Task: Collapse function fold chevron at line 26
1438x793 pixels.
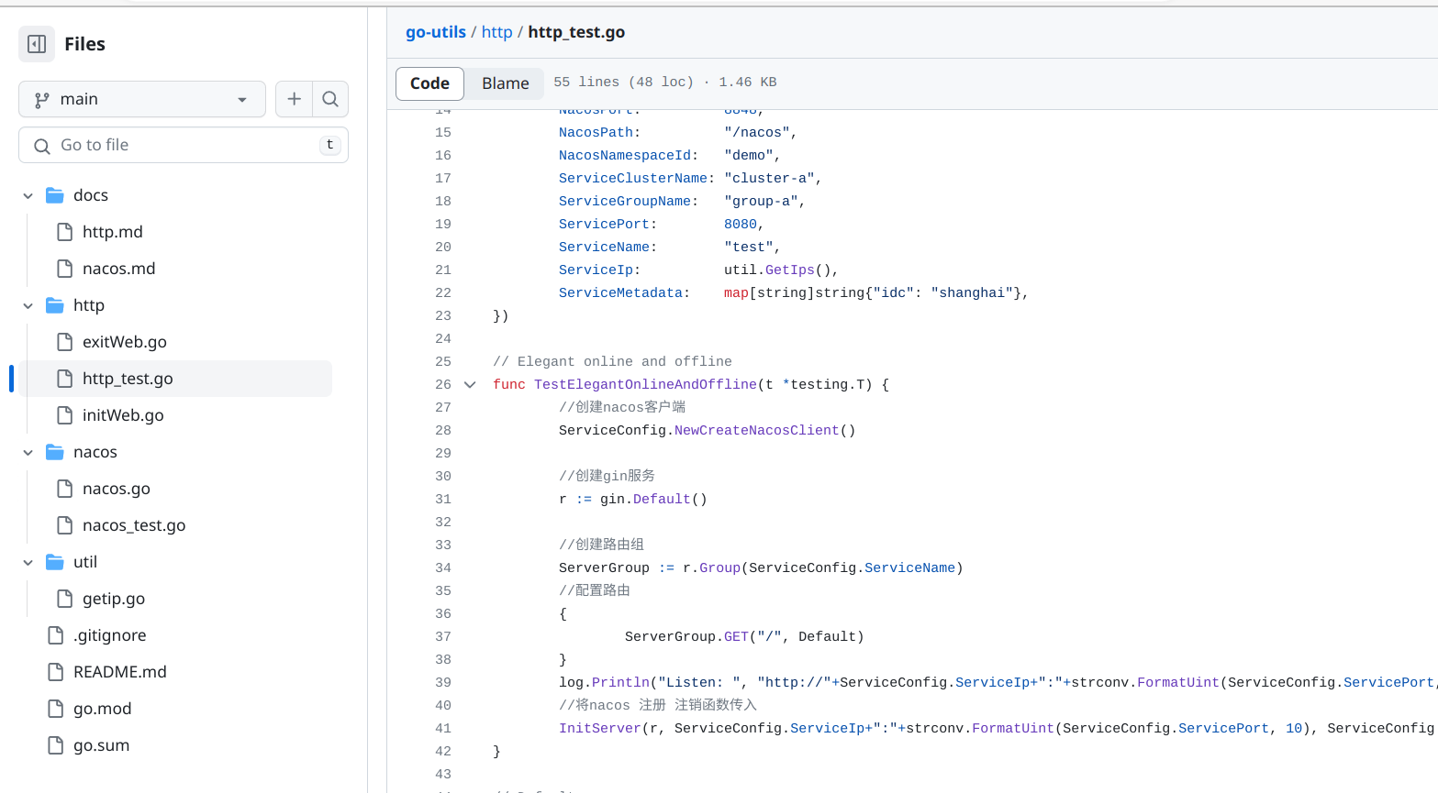Action: pos(470,385)
